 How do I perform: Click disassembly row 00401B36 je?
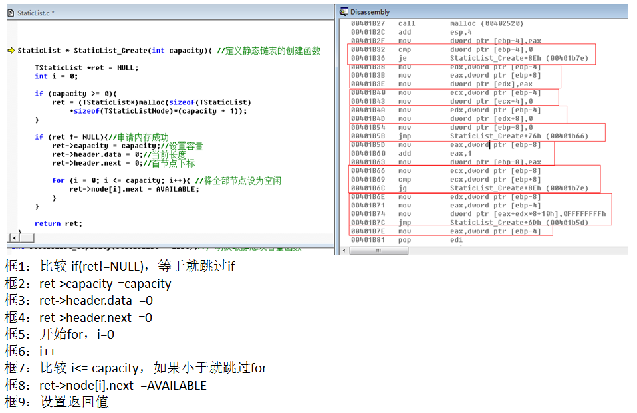pyautogui.click(x=469, y=58)
